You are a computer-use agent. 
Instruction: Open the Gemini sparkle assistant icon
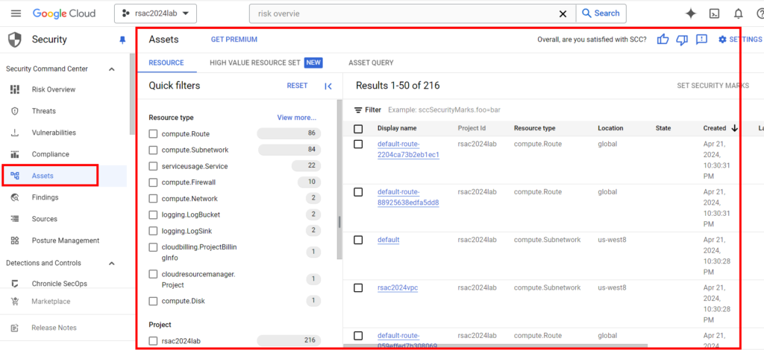pyautogui.click(x=690, y=13)
